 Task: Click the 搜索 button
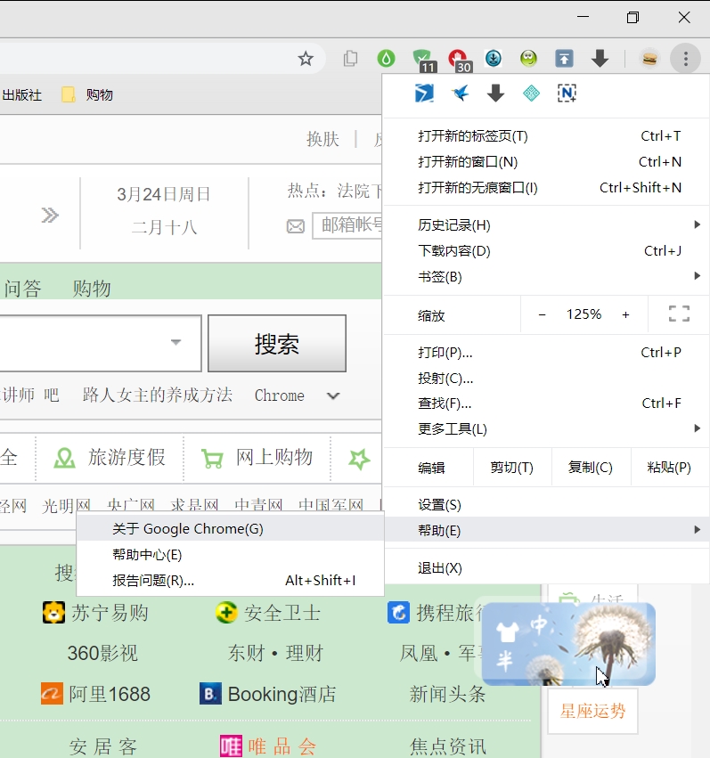(277, 343)
